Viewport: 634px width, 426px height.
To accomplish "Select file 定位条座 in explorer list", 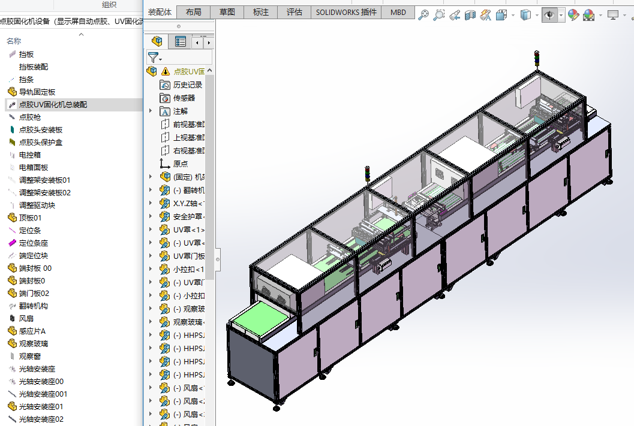I will [x=34, y=243].
